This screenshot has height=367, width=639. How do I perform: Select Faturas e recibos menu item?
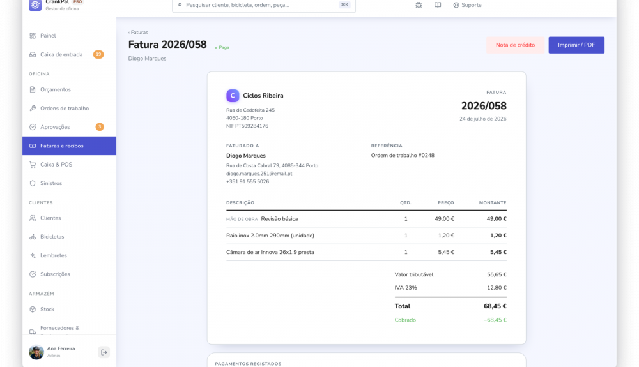click(x=69, y=146)
